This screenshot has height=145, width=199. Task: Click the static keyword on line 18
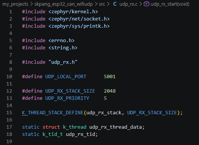coord(31,134)
